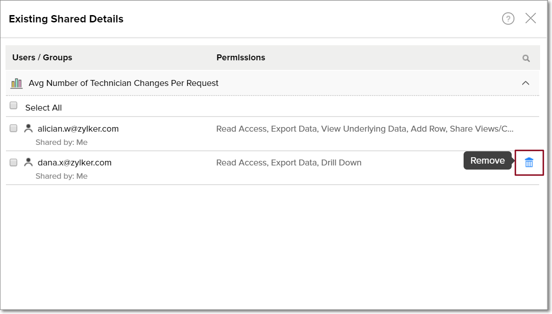Click the trash Remove icon for dana.x
This screenshot has height=314, width=552.
point(529,162)
